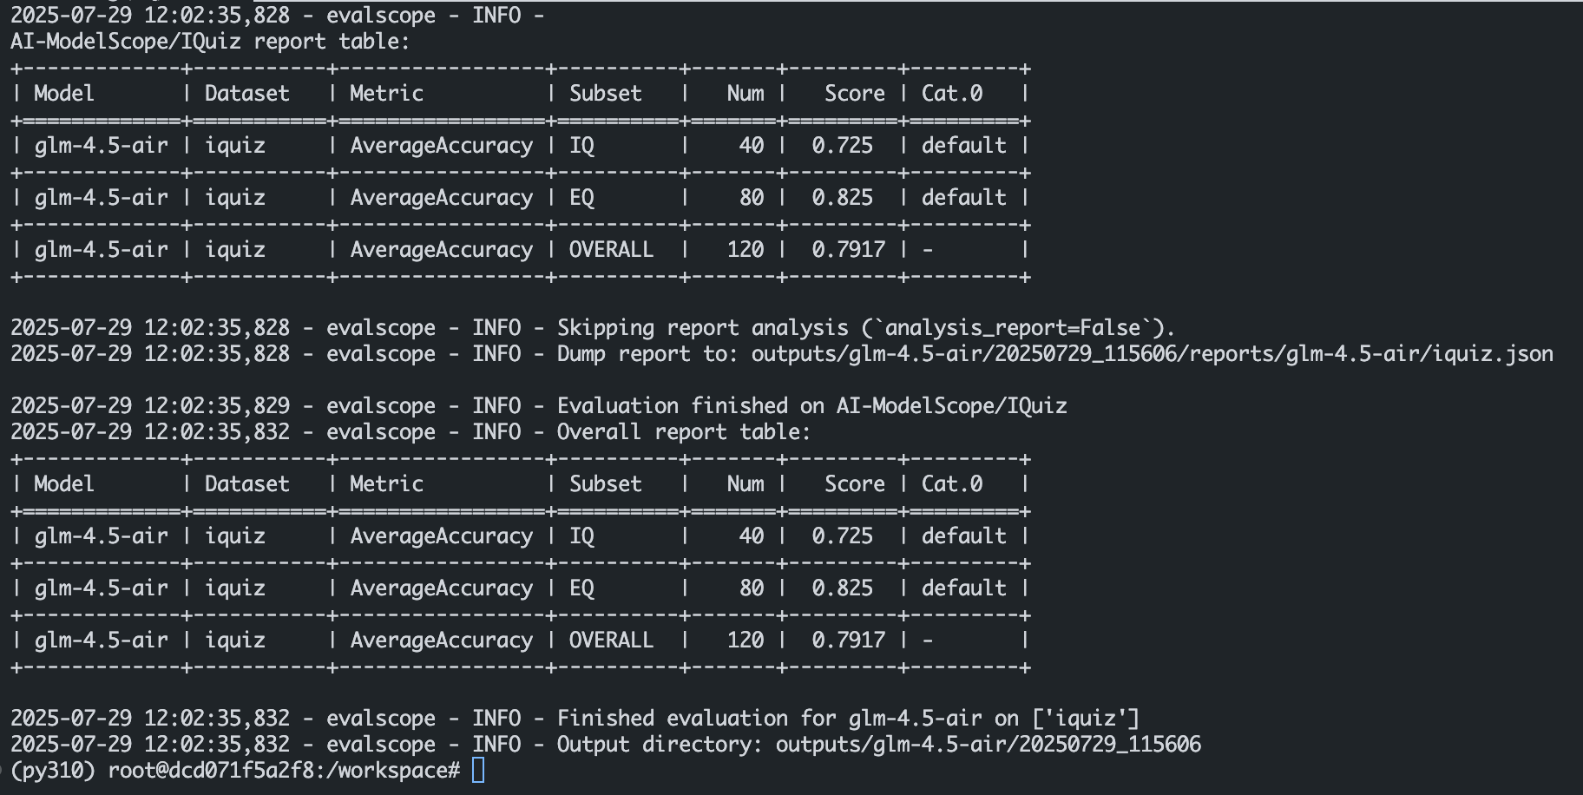The height and width of the screenshot is (795, 1583).
Task: Click the OVERALL subset in the second table
Action: [610, 640]
